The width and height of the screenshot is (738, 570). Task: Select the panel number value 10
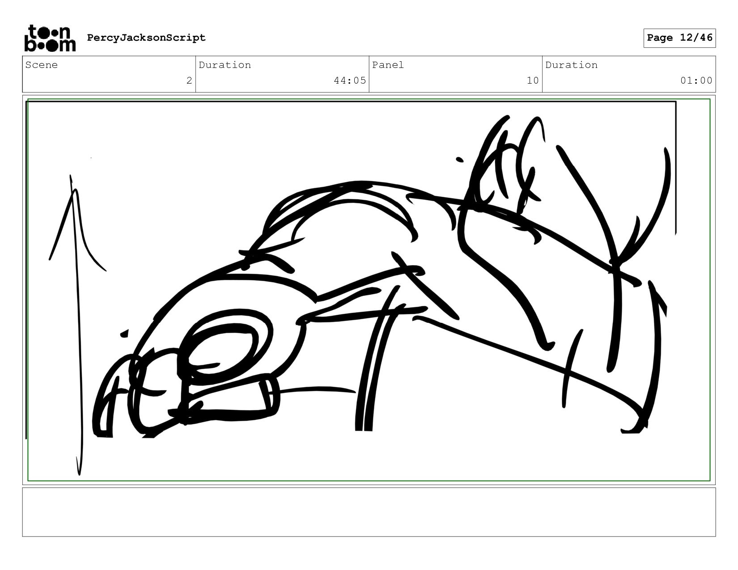point(532,80)
